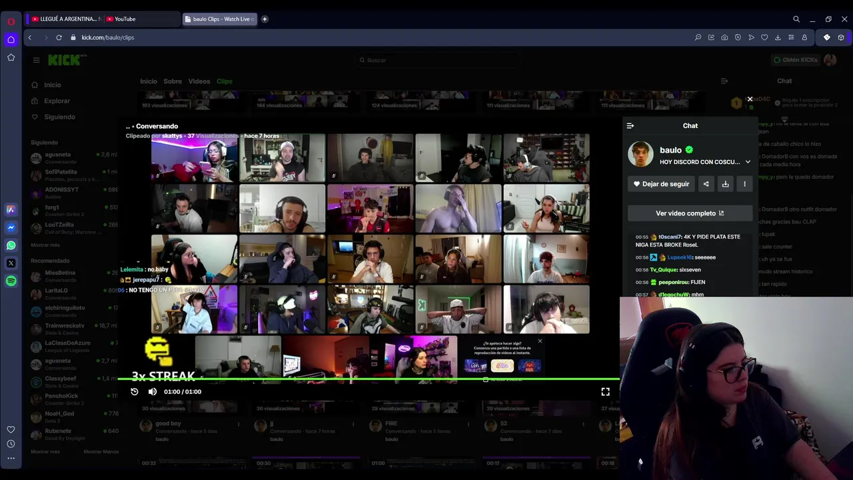Open Rubenete recommended channel
Image resolution: width=853 pixels, height=480 pixels.
pos(73,434)
